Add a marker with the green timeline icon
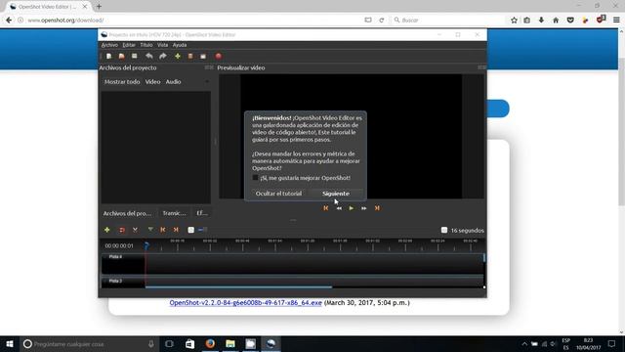 pos(150,230)
